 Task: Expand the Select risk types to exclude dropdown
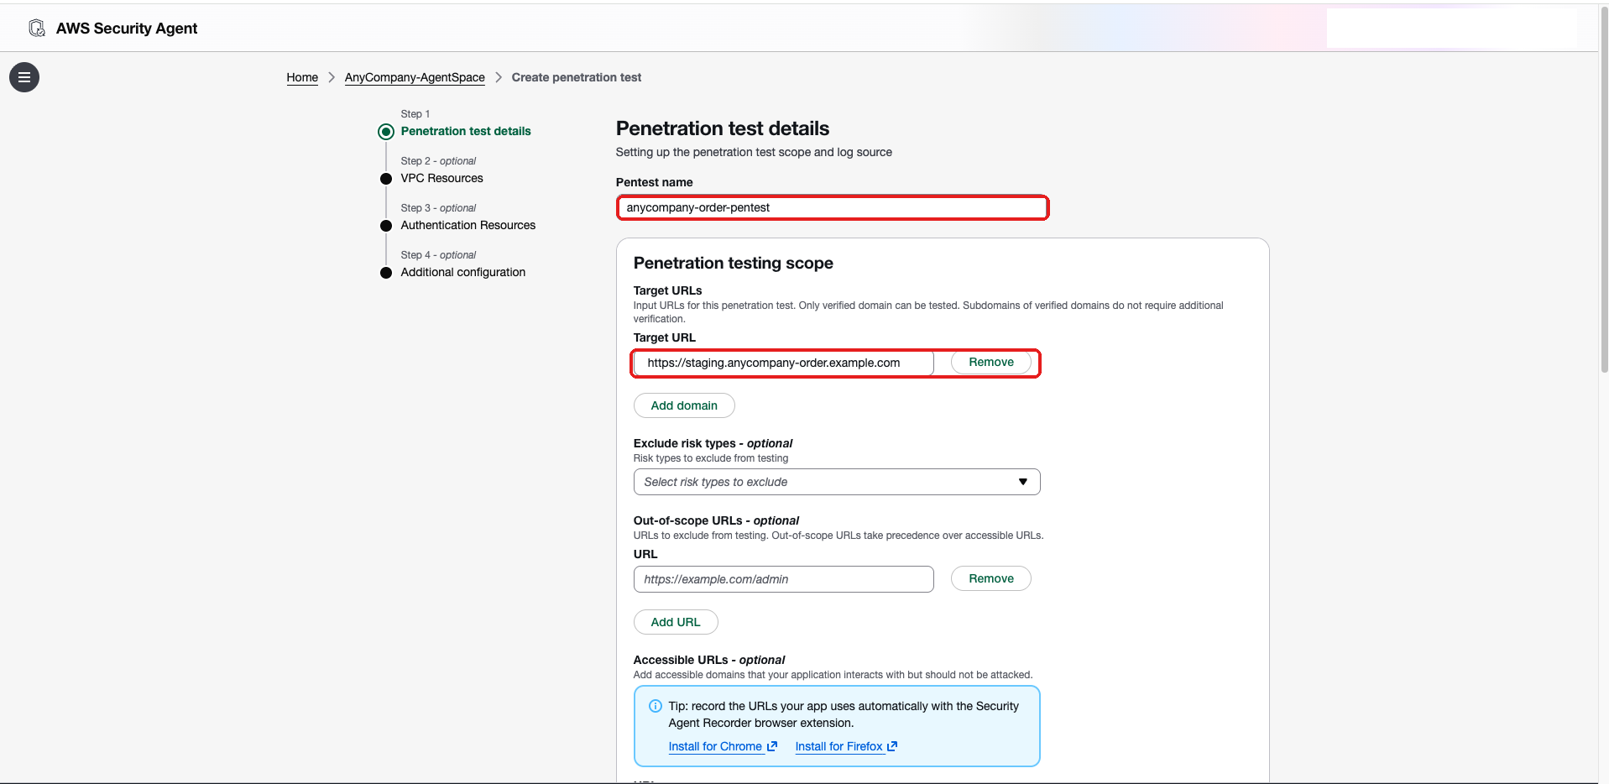click(837, 482)
